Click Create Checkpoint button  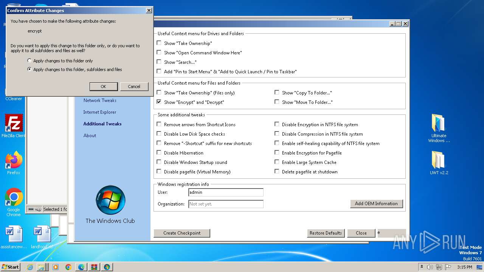pyautogui.click(x=182, y=233)
